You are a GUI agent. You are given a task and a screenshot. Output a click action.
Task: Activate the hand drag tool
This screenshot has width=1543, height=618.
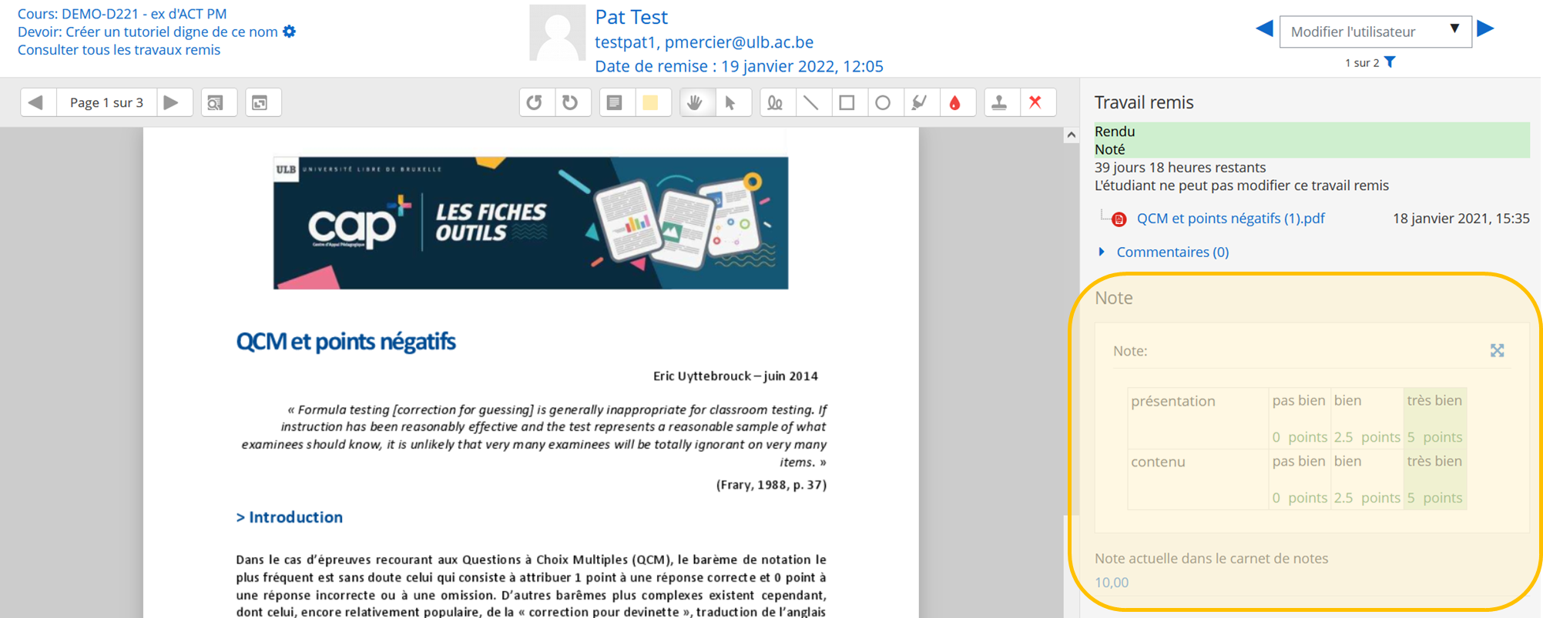696,102
